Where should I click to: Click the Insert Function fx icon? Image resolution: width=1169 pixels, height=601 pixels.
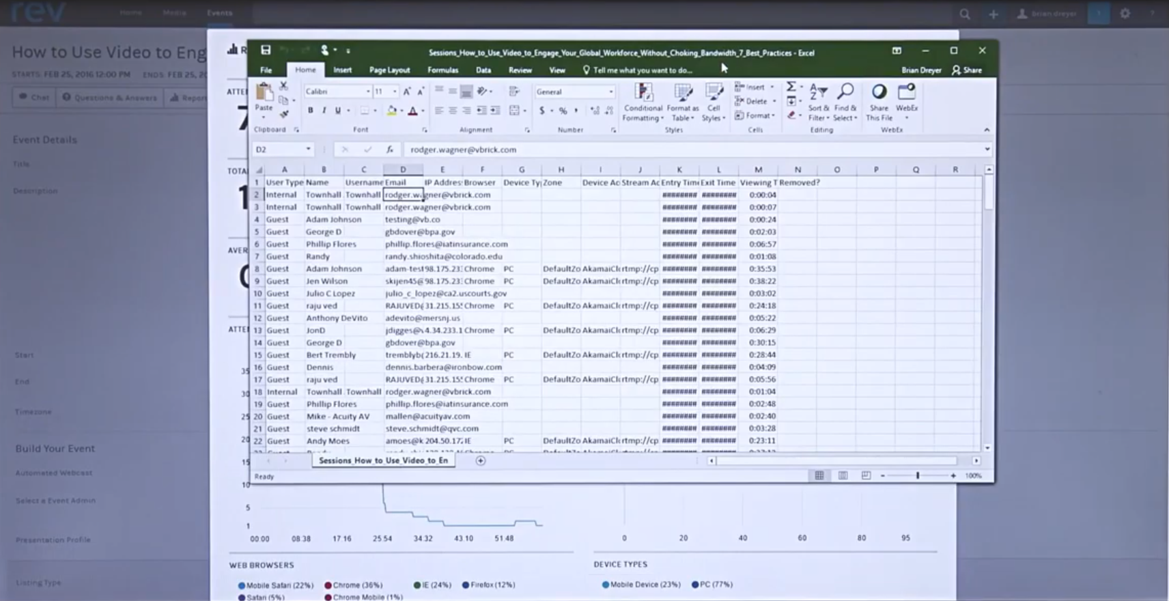pyautogui.click(x=389, y=150)
